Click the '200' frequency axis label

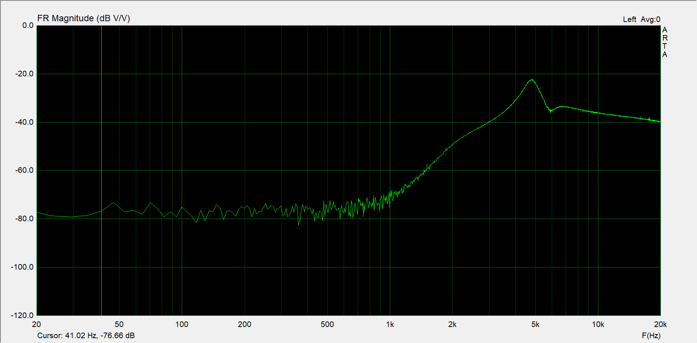point(245,324)
